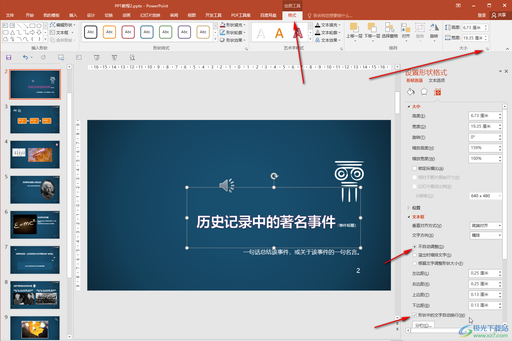Expand the shape styles gallery
This screenshot has height=341, width=512.
click(215, 39)
